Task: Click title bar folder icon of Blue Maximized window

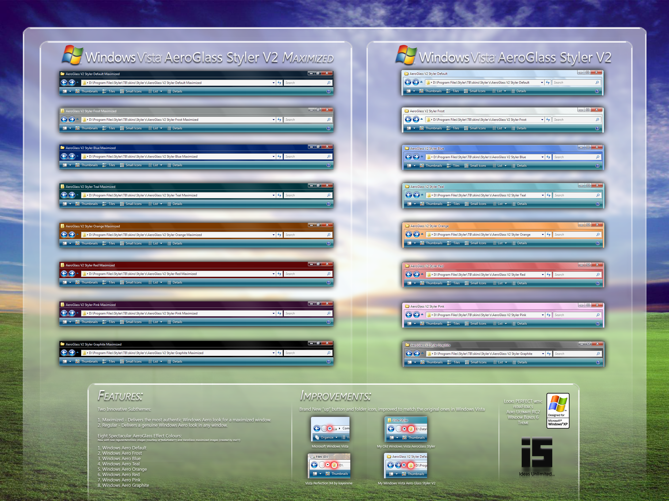Action: 62,148
